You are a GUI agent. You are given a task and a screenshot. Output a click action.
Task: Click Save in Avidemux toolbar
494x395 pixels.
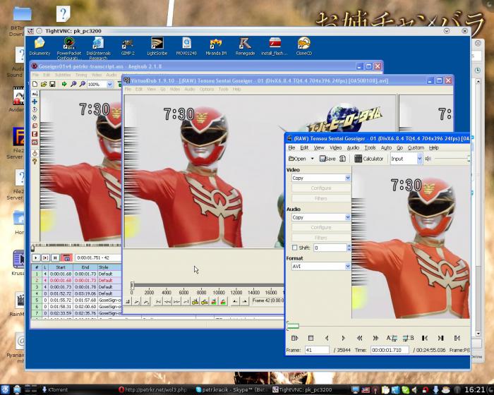[327, 159]
